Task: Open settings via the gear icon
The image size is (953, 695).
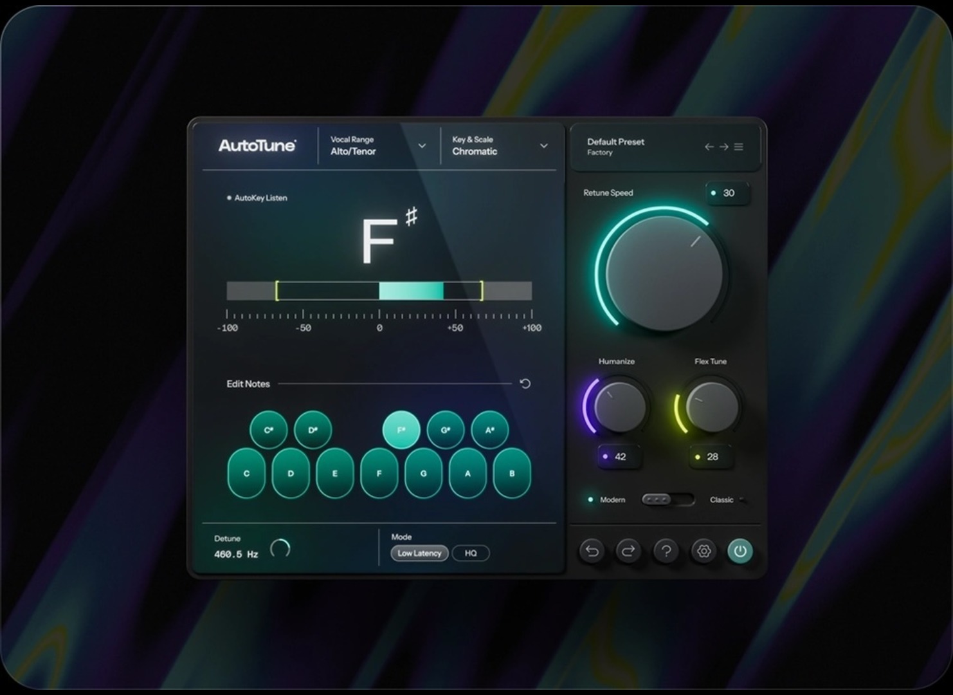Action: [703, 551]
